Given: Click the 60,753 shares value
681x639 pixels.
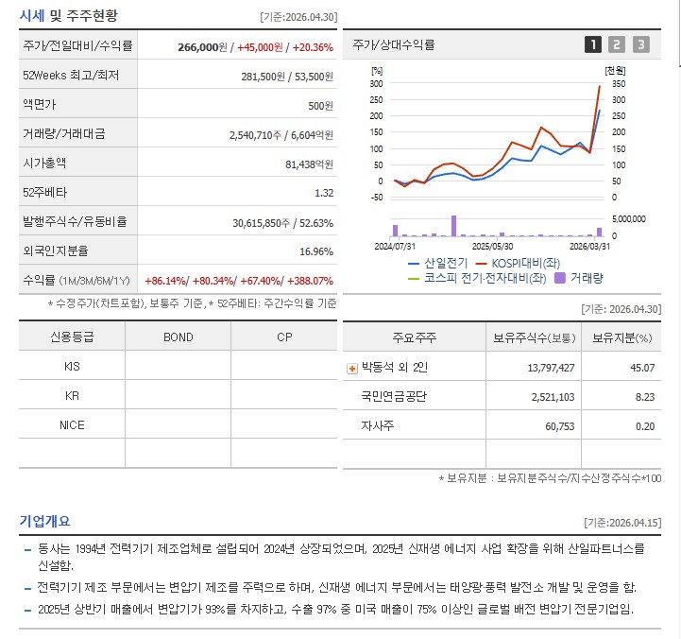Looking at the screenshot, I should pyautogui.click(x=560, y=426).
